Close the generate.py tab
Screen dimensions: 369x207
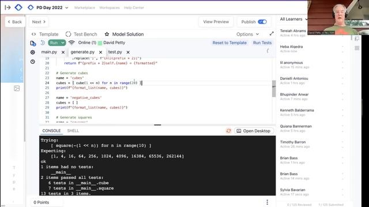click(x=101, y=52)
